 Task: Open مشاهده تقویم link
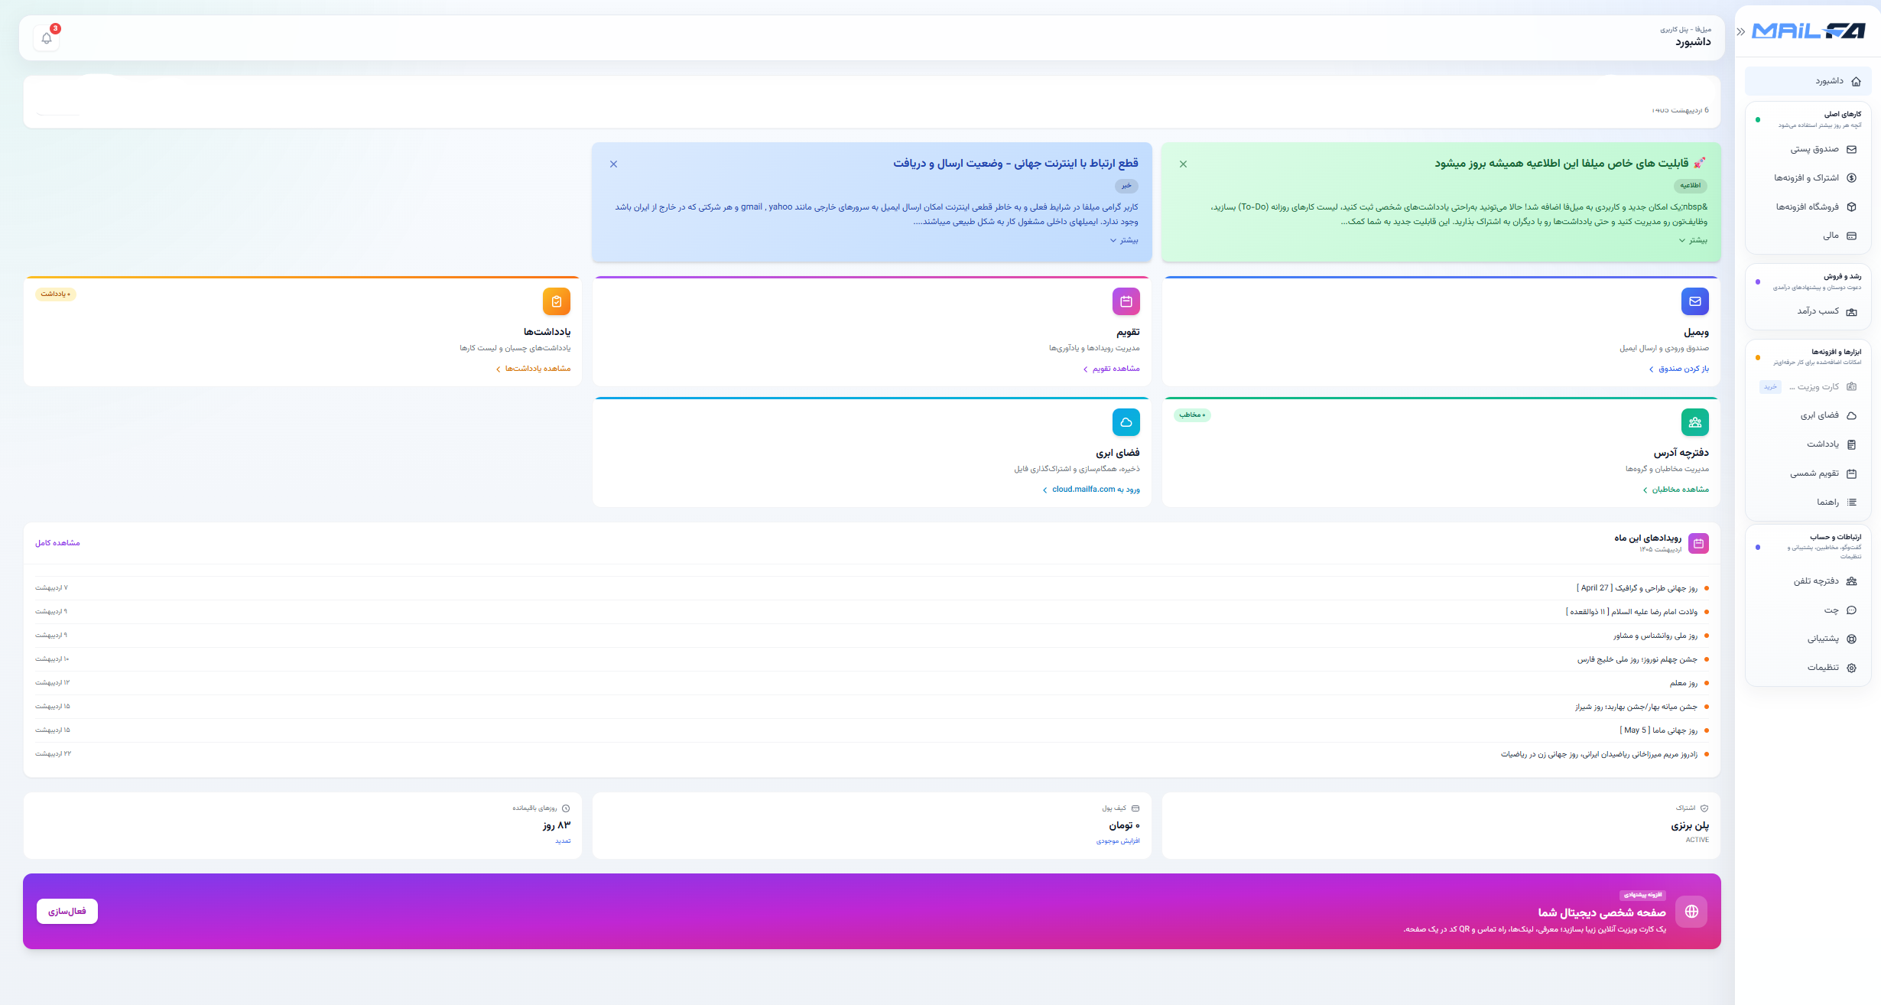click(x=1111, y=369)
